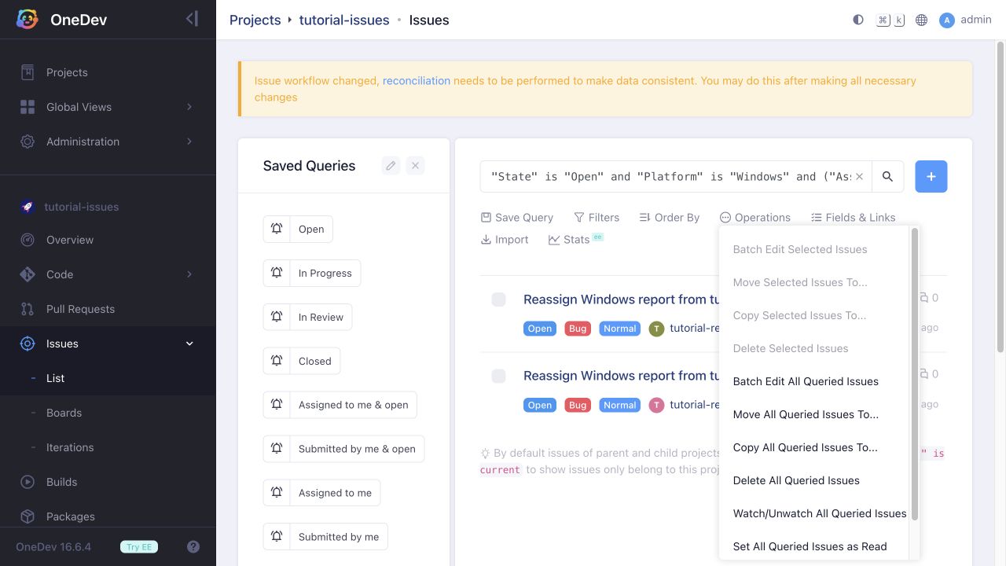Open the Stats view
Image resolution: width=1006 pixels, height=566 pixels.
576,240
